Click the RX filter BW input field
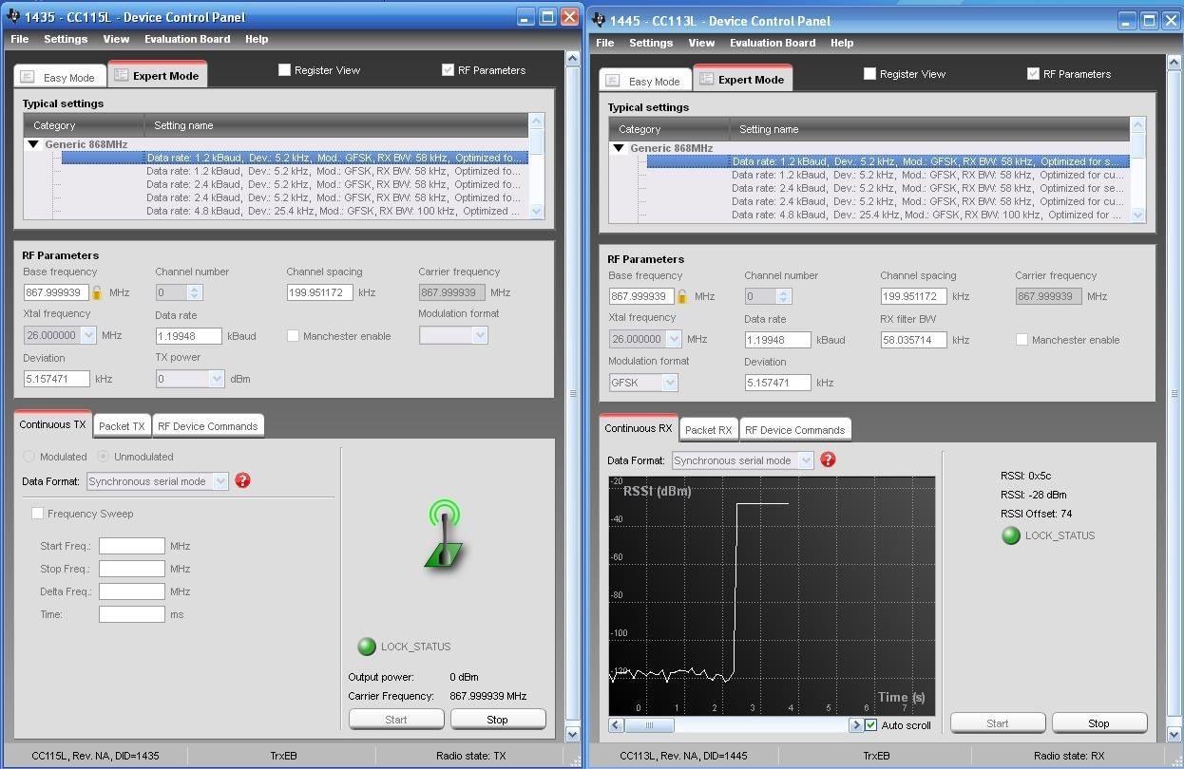The image size is (1184, 769). click(913, 340)
